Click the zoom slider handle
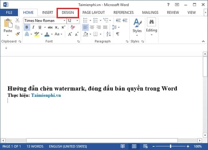This screenshot has height=150, width=208. pyautogui.click(x=171, y=146)
